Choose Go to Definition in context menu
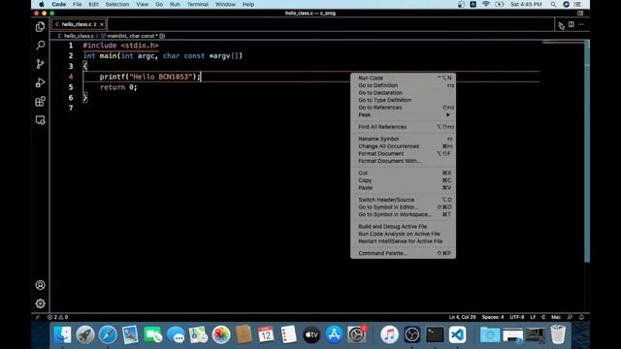 pyautogui.click(x=404, y=85)
